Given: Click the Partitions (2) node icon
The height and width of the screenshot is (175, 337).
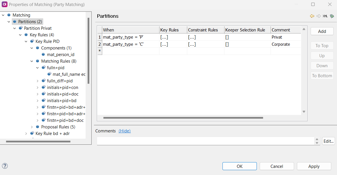Looking at the screenshot, I should (15, 22).
